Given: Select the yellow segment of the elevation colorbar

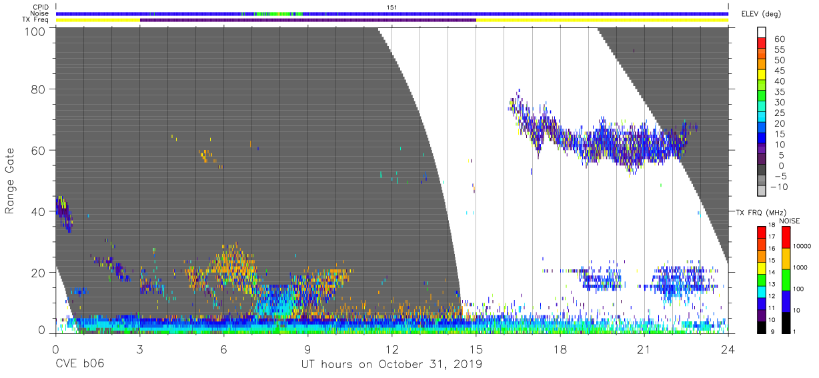Looking at the screenshot, I should 762,75.
